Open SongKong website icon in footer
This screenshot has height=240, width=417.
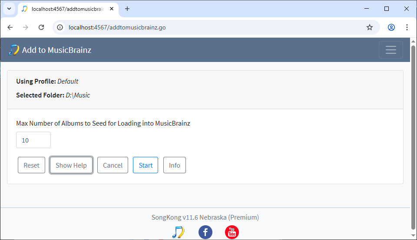[178, 232]
